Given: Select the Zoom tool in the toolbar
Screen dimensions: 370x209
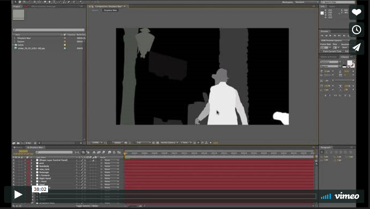Looking at the screenshot, I should pyautogui.click(x=24, y=2).
